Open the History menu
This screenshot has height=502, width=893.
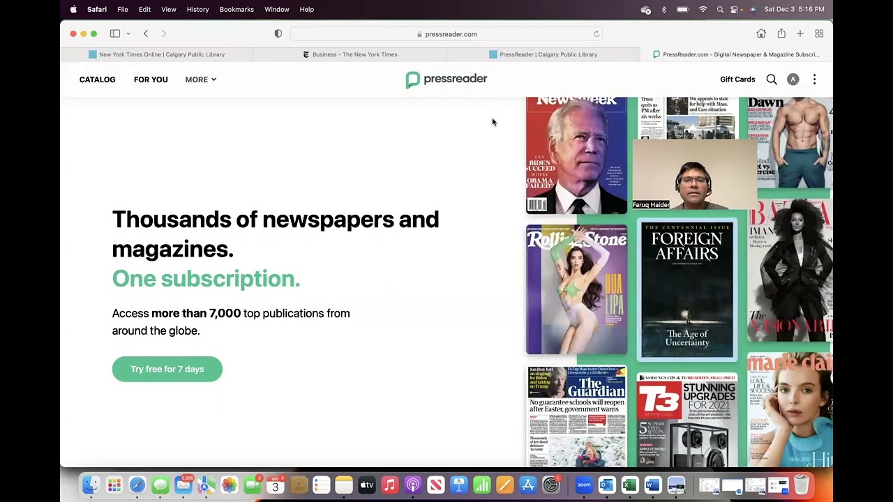coord(197,9)
